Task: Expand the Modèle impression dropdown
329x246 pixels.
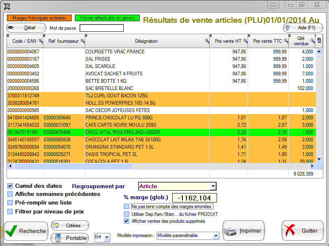Action: [216, 236]
